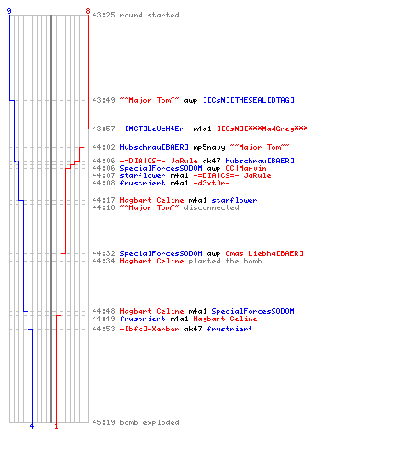Viewport: 413px width, 459px height.
Task: Click '45:19 bomb exploded' entry
Action: click(136, 422)
